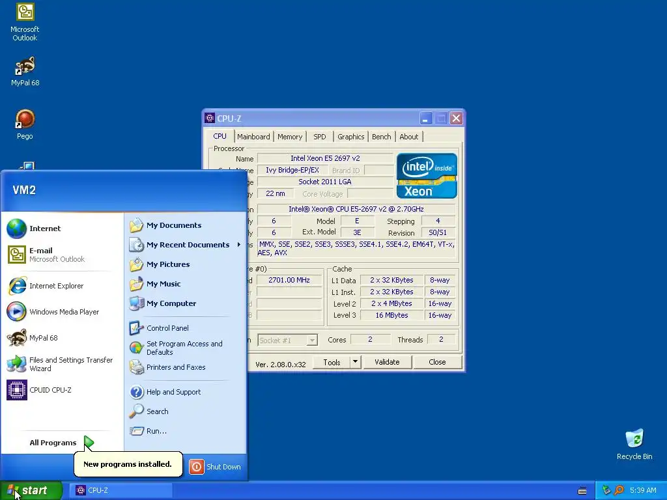Click the processor Name field value
The width and height of the screenshot is (667, 500).
coord(325,158)
